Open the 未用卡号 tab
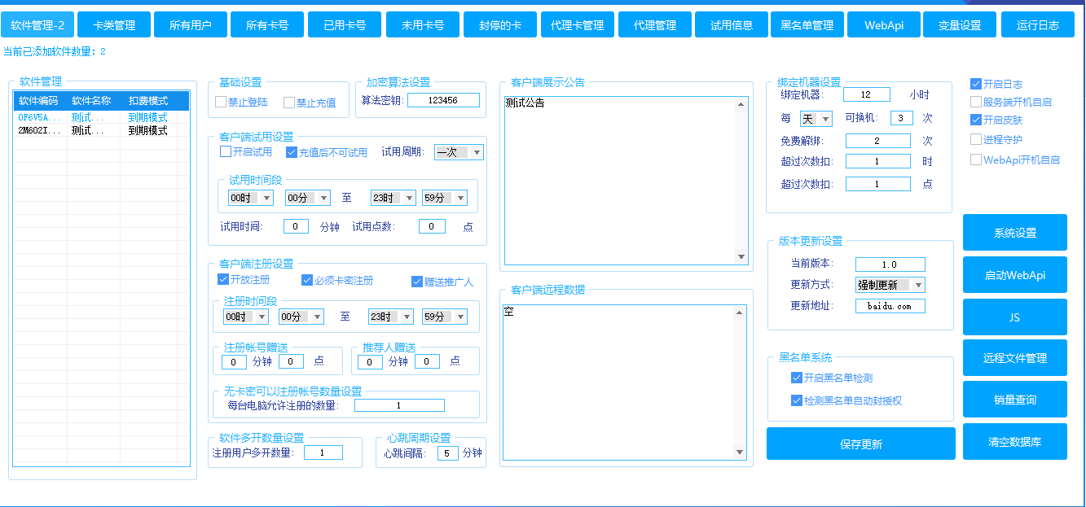 pos(423,24)
